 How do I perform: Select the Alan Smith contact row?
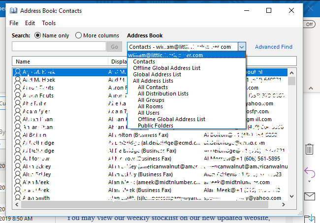(x=150, y=198)
